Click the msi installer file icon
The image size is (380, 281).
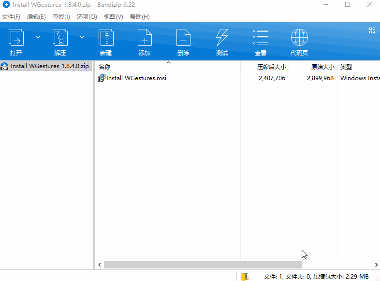pos(102,78)
